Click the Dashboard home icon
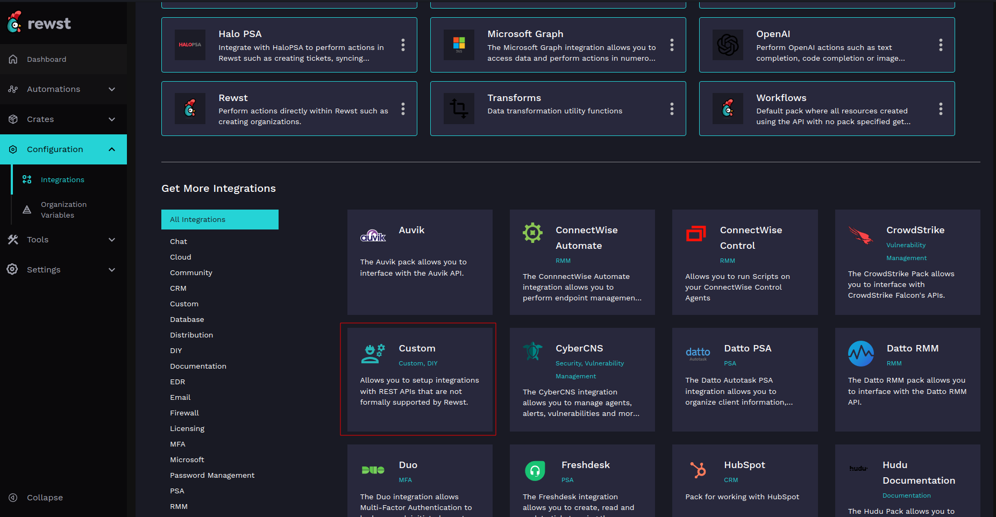 13,59
